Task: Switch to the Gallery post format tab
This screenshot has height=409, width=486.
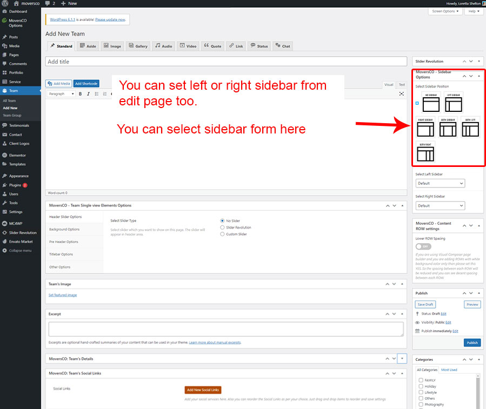Action: coord(139,46)
